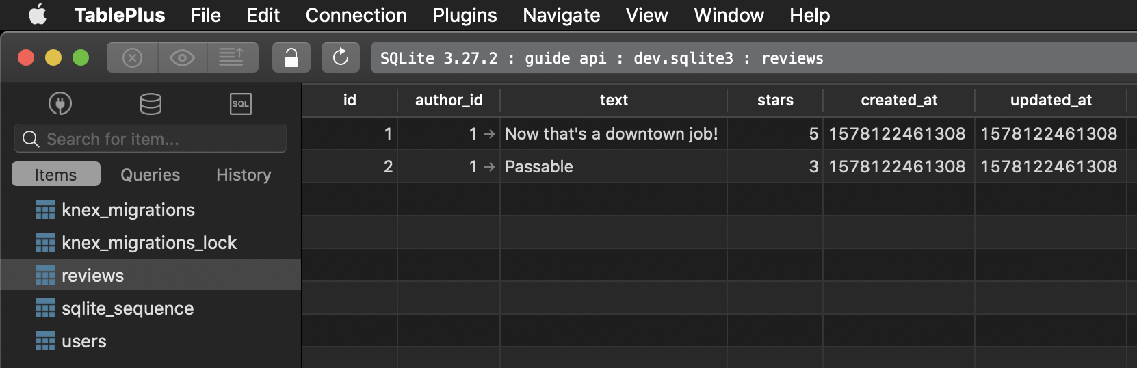This screenshot has width=1137, height=368.
Task: Click the Search for item field
Action: click(151, 139)
